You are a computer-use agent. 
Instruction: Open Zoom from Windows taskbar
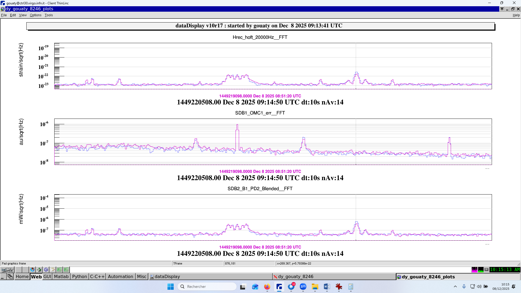(303, 286)
